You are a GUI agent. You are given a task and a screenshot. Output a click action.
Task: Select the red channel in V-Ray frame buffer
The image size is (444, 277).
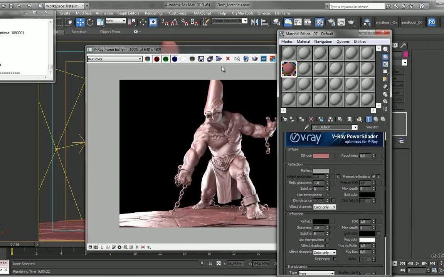(x=156, y=59)
